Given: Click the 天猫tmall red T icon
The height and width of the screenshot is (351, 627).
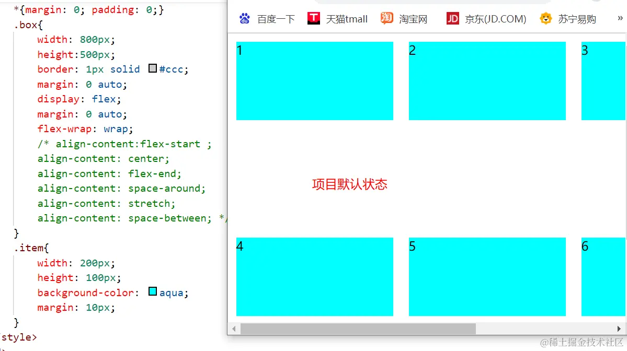Looking at the screenshot, I should tap(314, 18).
